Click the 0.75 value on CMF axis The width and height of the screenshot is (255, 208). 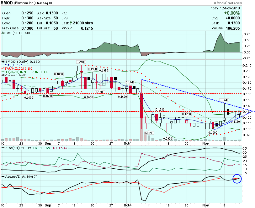(x=247, y=34)
